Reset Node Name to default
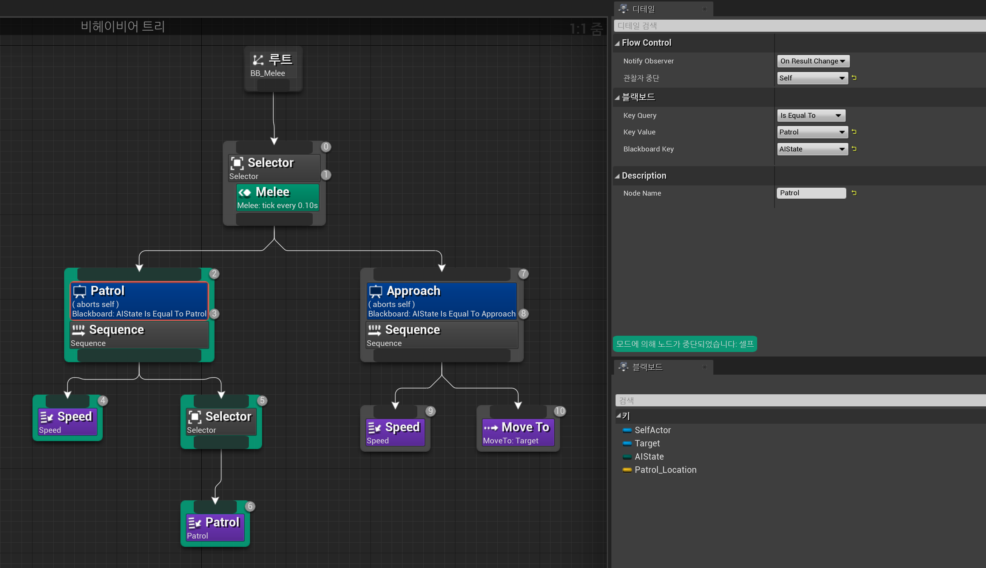This screenshot has height=568, width=986. [x=854, y=193]
